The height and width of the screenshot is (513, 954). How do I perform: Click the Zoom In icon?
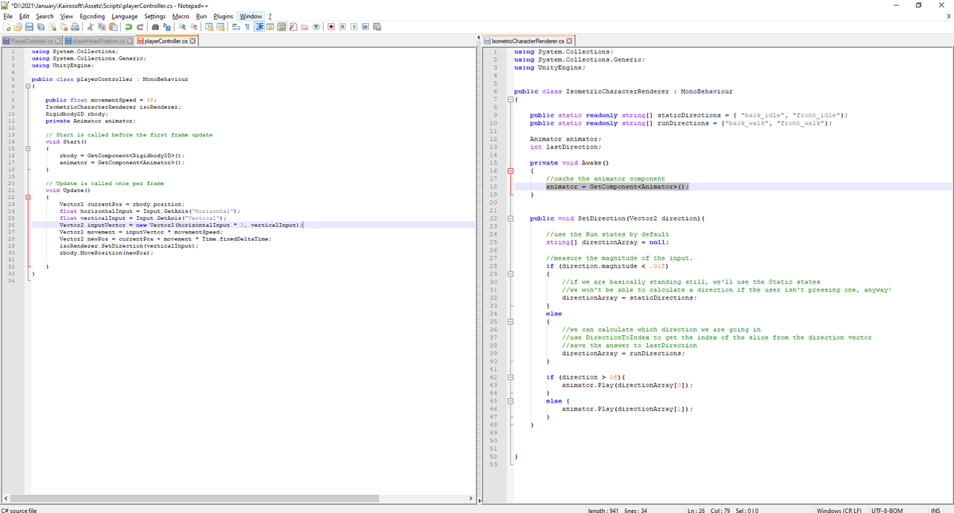pyautogui.click(x=181, y=26)
